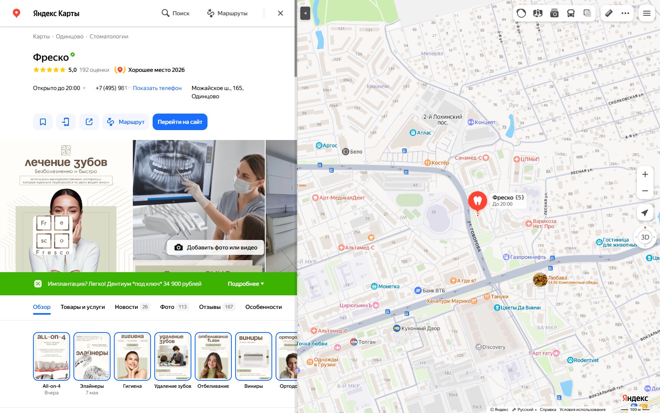Open the All-on-4 story thumbnail
The width and height of the screenshot is (660, 413).
click(52, 356)
